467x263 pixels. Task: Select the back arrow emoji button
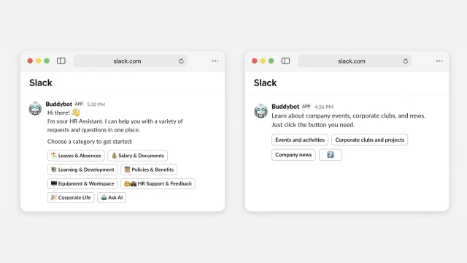tap(331, 155)
